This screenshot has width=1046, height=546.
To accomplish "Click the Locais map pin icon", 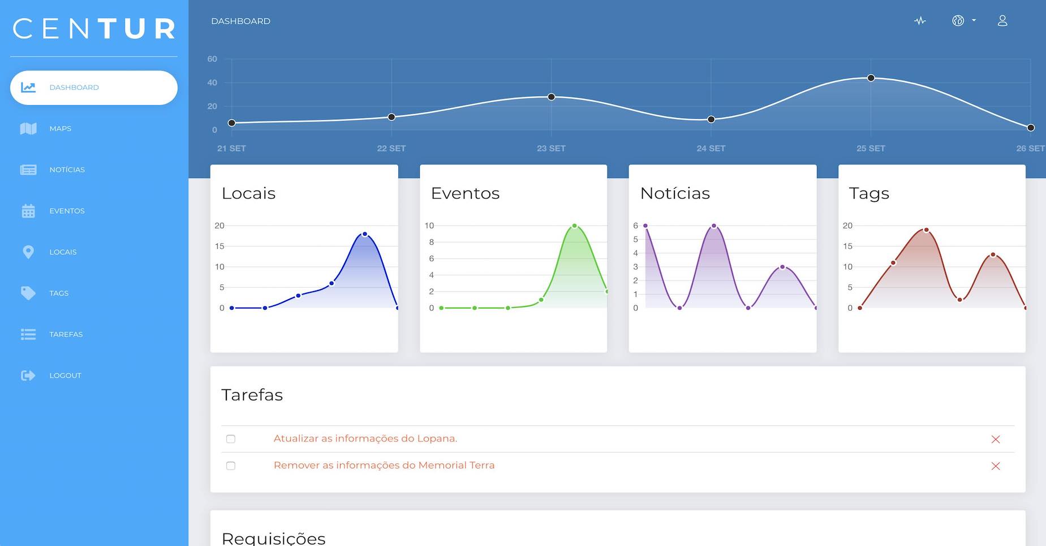I will tap(28, 252).
